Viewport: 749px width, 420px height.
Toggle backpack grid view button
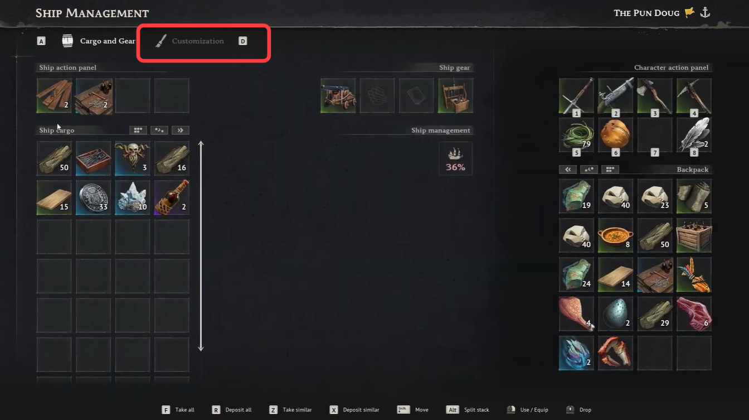tap(610, 169)
